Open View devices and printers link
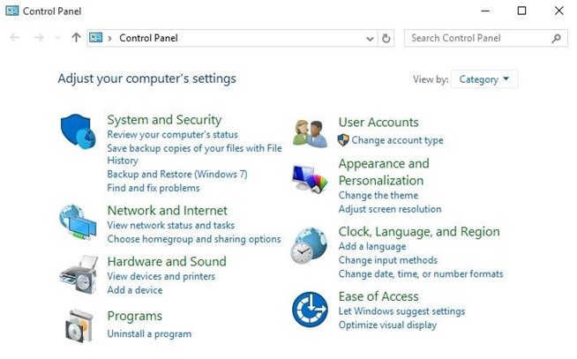577x359 pixels. [x=161, y=276]
